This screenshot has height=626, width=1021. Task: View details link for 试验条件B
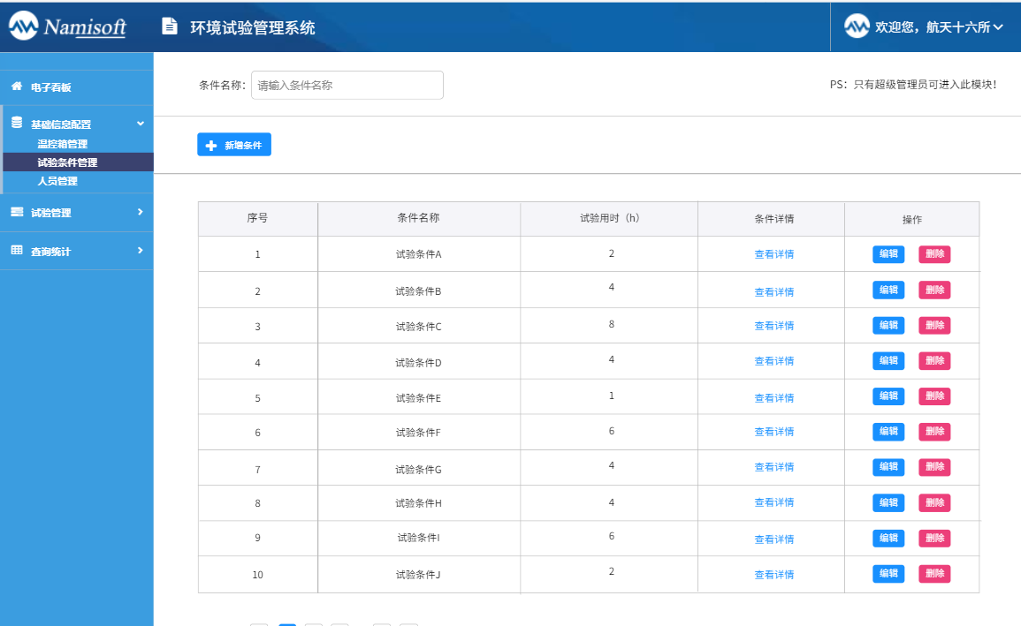point(774,292)
